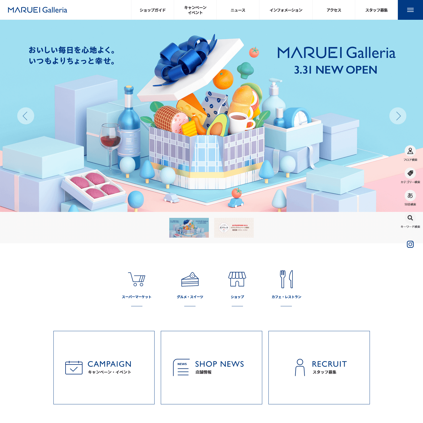The image size is (423, 423).
Task: Click the cake gourmet sweets icon
Action: [x=190, y=279]
